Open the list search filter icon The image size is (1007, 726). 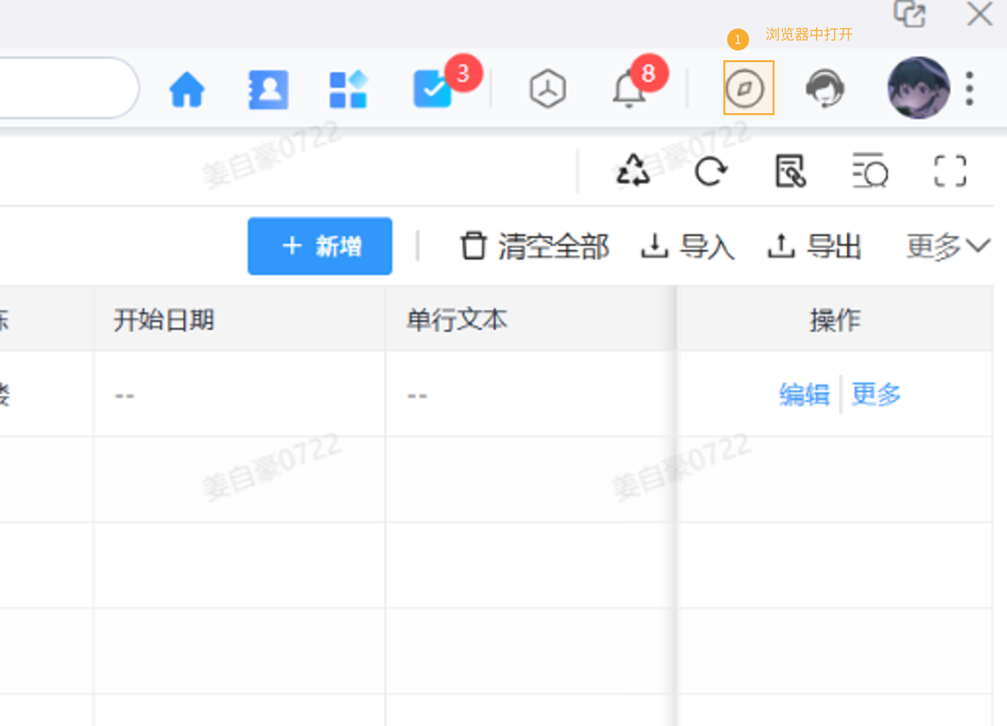[870, 171]
